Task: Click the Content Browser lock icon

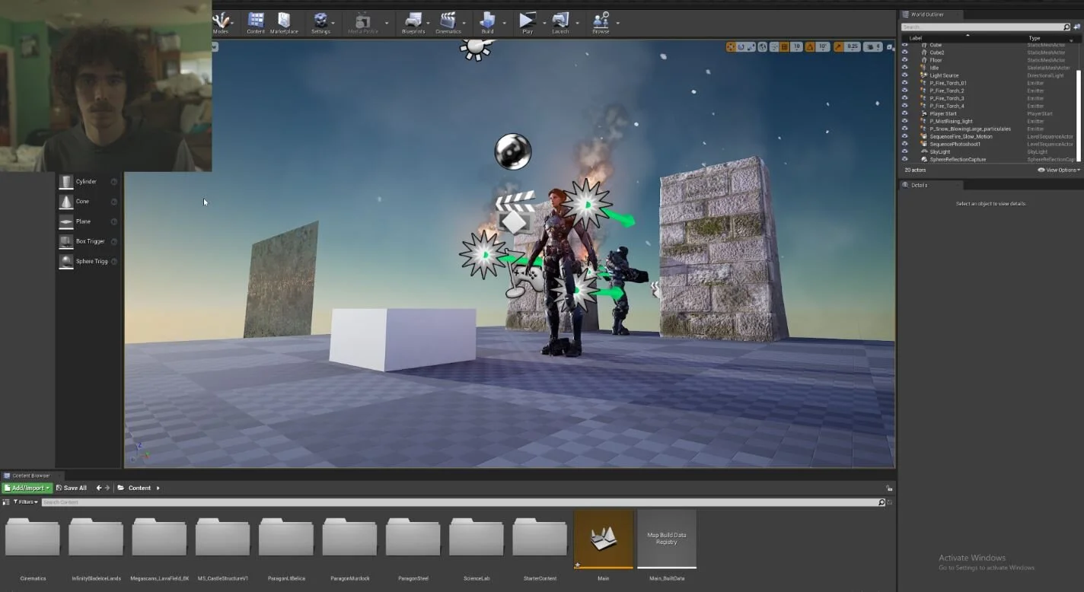Action: [889, 488]
